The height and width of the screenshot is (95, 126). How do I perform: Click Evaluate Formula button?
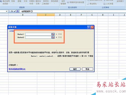click(x=108, y=4)
